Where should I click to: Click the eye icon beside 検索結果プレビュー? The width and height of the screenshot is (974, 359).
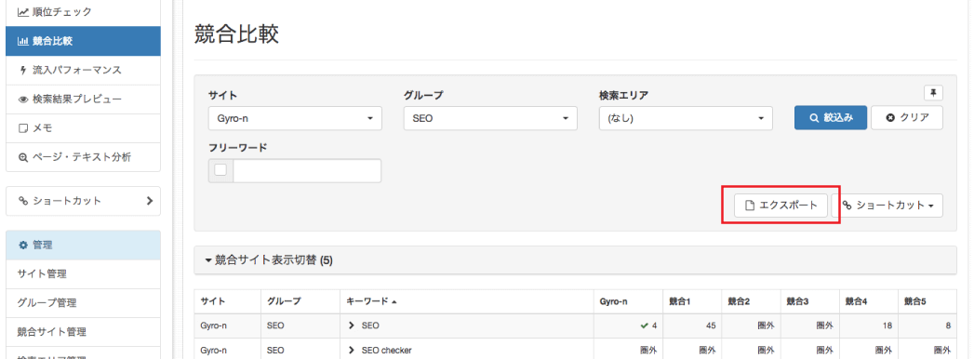pyautogui.click(x=23, y=100)
